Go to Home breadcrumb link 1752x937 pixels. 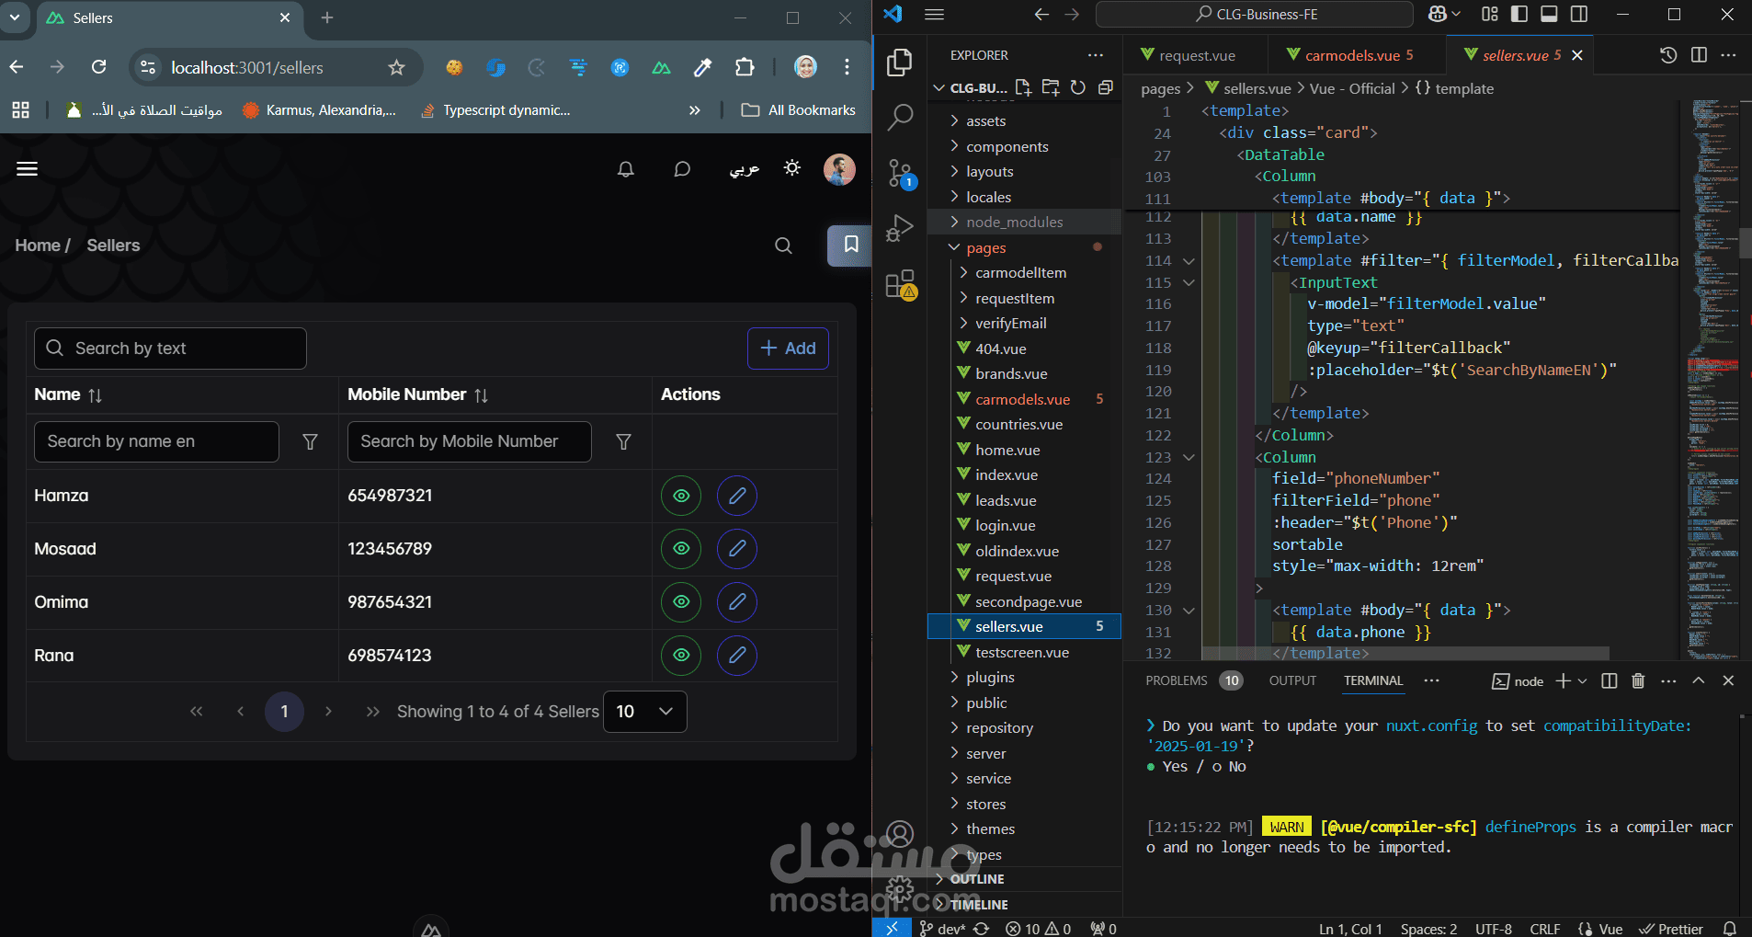coord(38,246)
